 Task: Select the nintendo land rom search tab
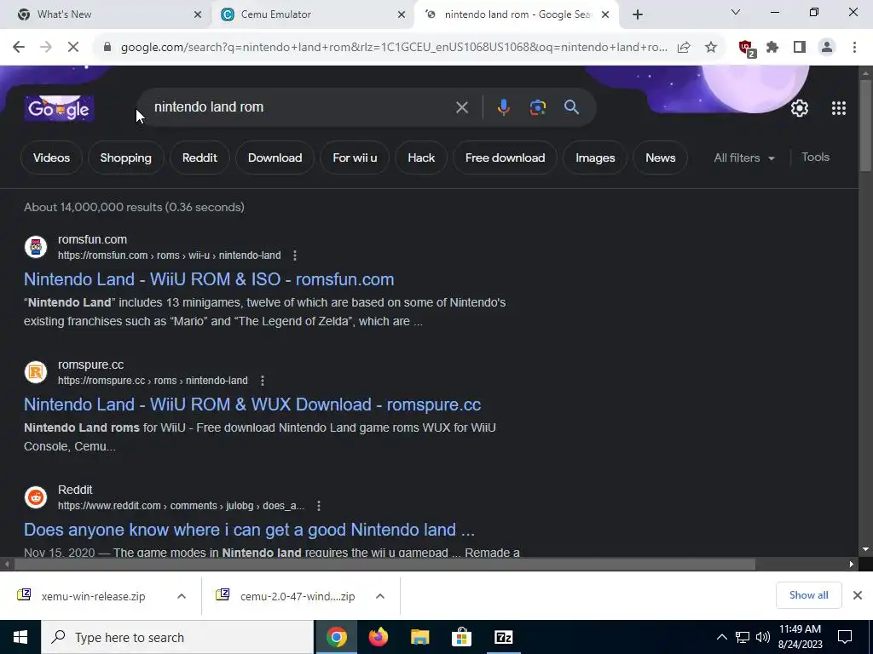[x=517, y=14]
